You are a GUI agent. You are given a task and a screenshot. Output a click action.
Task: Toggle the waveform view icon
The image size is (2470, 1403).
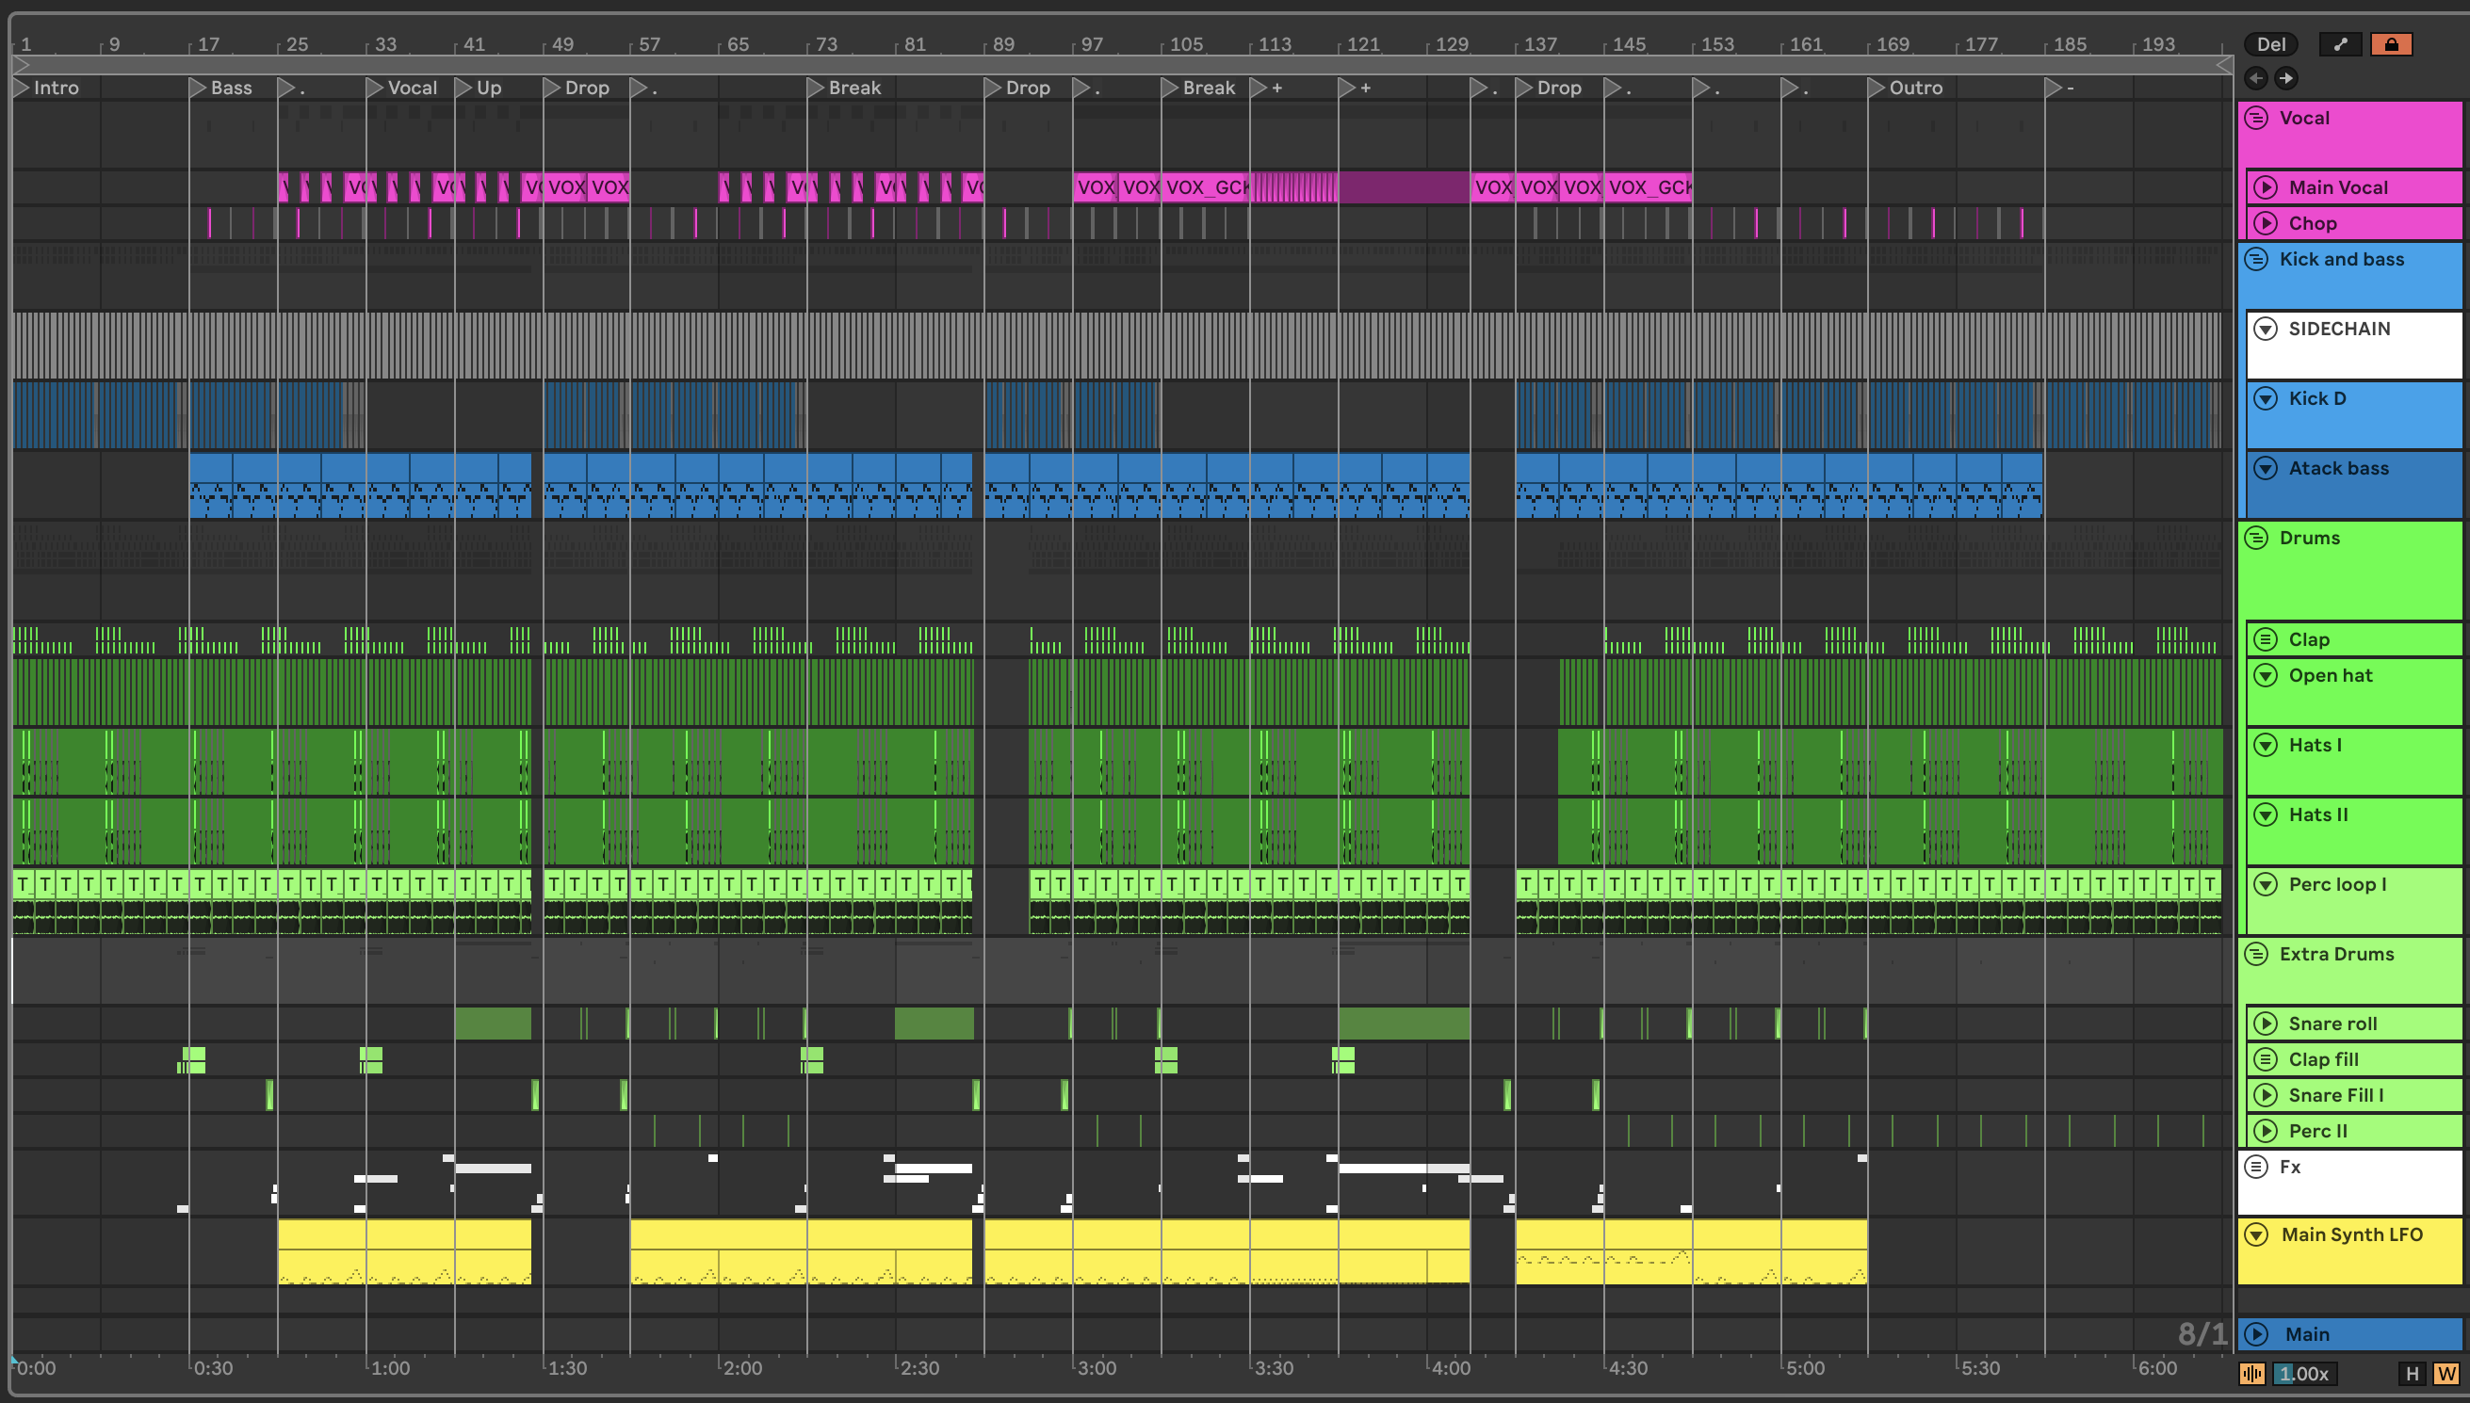point(2252,1373)
